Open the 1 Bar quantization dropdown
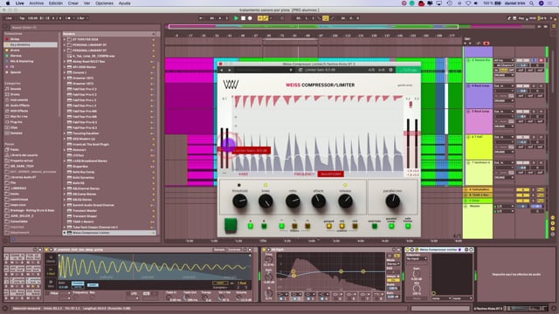559x314 pixels. (82, 18)
